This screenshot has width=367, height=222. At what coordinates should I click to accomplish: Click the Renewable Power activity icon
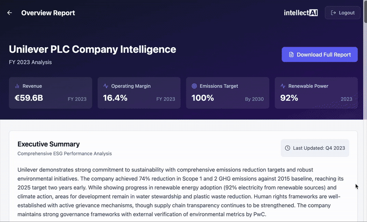283,86
